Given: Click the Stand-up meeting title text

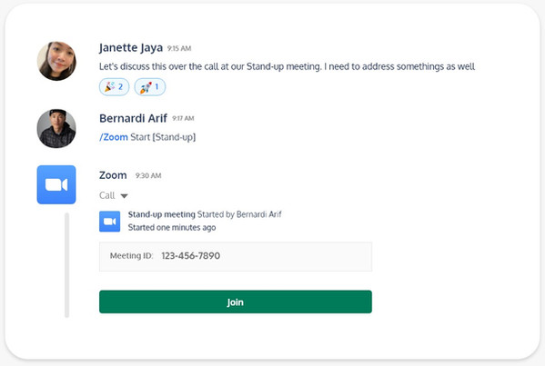Looking at the screenshot, I should 162,214.
